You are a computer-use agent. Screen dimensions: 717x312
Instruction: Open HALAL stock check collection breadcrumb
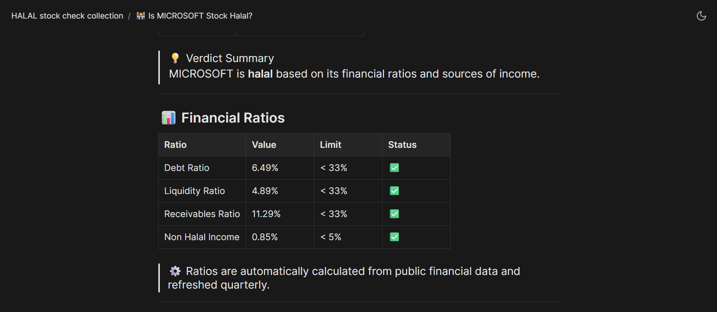67,16
